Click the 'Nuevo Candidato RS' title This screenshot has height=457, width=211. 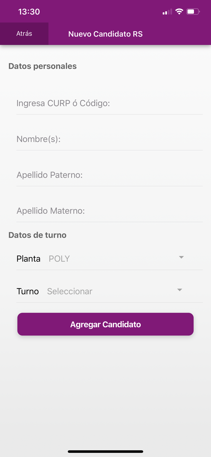[105, 34]
